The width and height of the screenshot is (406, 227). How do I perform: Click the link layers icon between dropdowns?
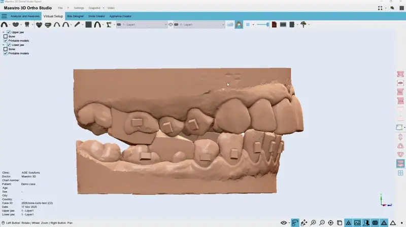[x=171, y=24]
